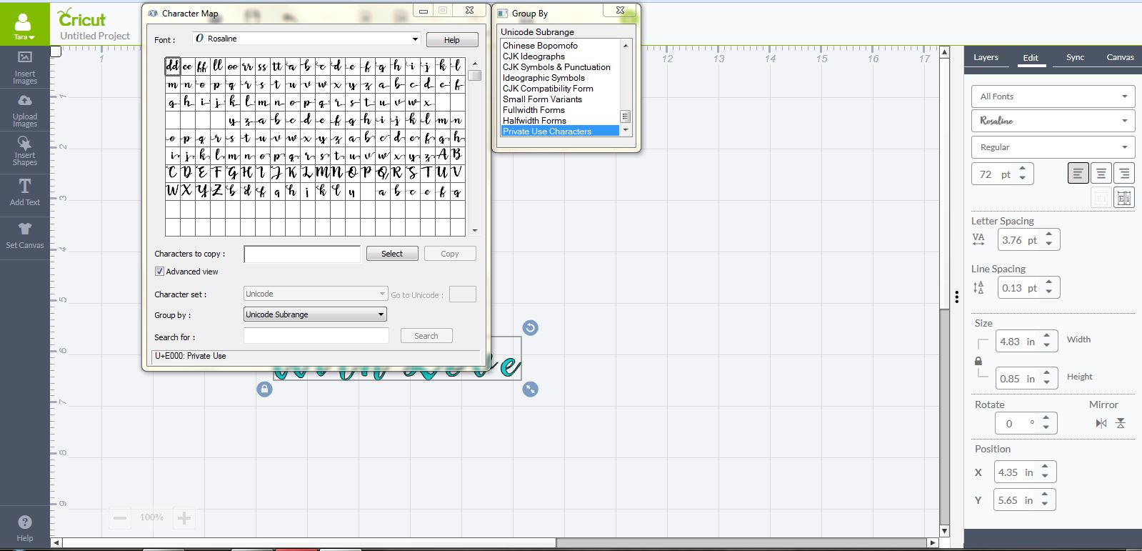This screenshot has height=551, width=1142.
Task: Increase the font size with the up arrow
Action: [1023, 169]
